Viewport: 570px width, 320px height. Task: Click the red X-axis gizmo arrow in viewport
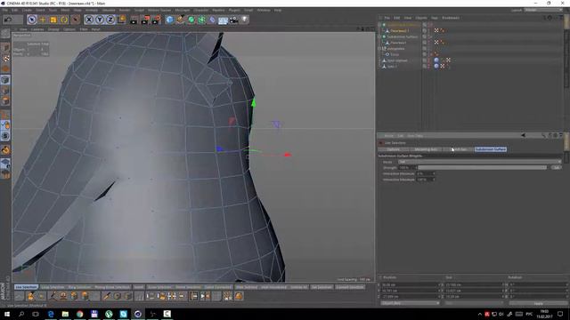287,155
